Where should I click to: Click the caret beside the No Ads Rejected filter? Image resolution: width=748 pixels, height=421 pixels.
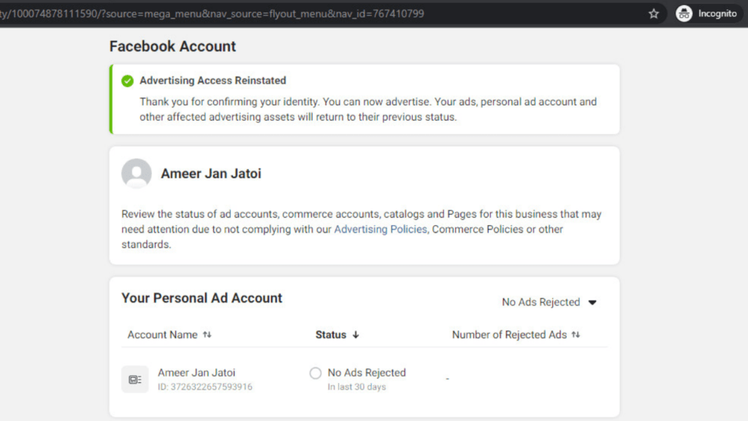(592, 302)
